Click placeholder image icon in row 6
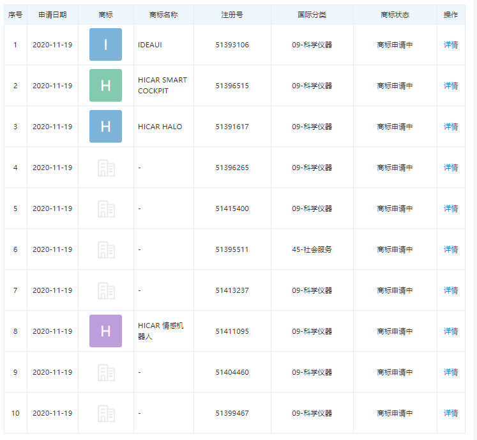This screenshot has width=477, height=440. pyautogui.click(x=106, y=249)
